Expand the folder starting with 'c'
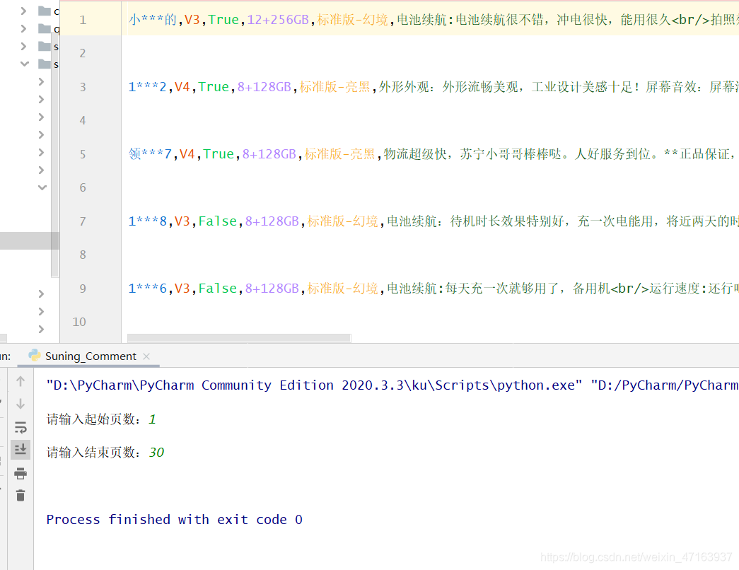 [x=23, y=11]
